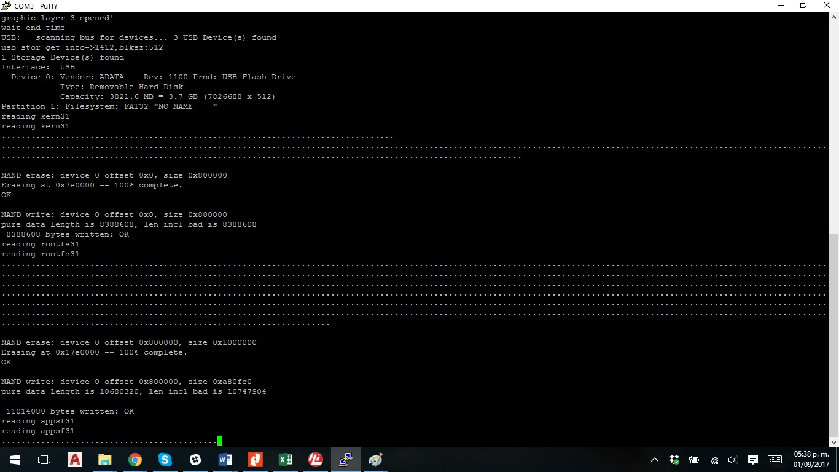Screen dimensions: 839x472
Task: Click 'Erasing at 0x7e0000' line
Action: pos(92,185)
